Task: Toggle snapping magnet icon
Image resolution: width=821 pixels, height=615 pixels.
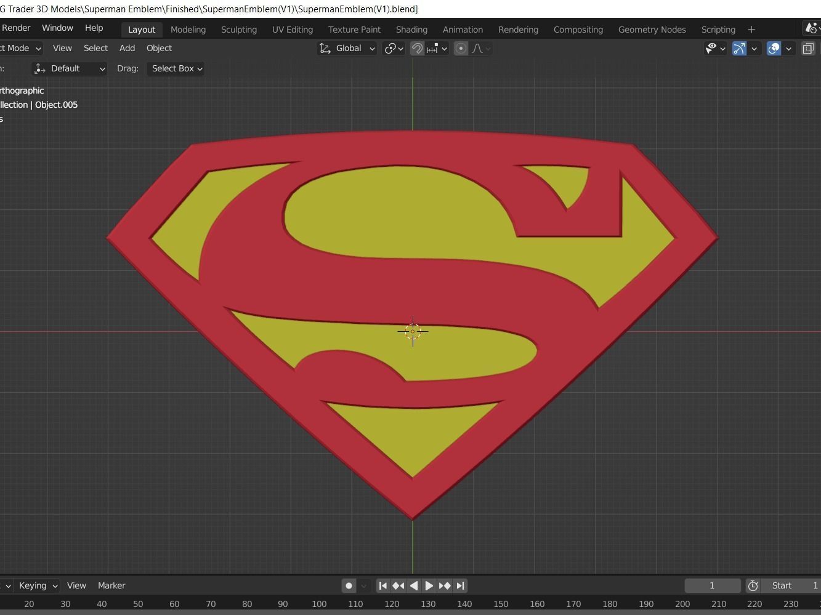Action: (417, 48)
